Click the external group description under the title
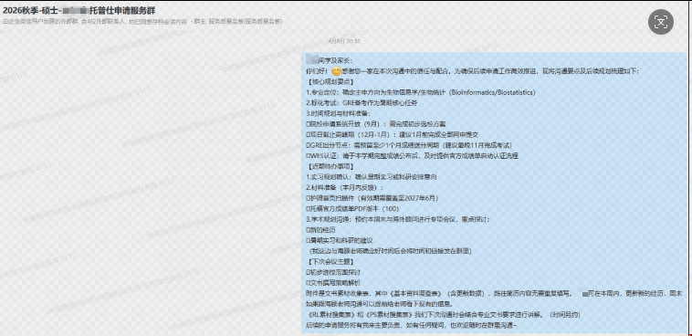Screen dimensions: 692x336 pyautogui.click(x=142, y=21)
